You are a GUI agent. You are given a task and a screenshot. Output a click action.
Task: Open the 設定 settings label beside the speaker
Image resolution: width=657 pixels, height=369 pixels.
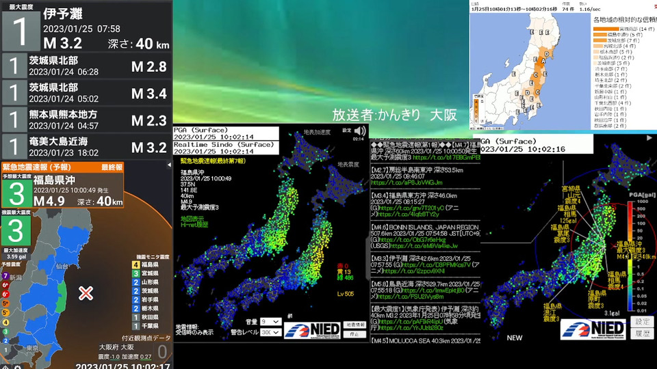coord(346,131)
